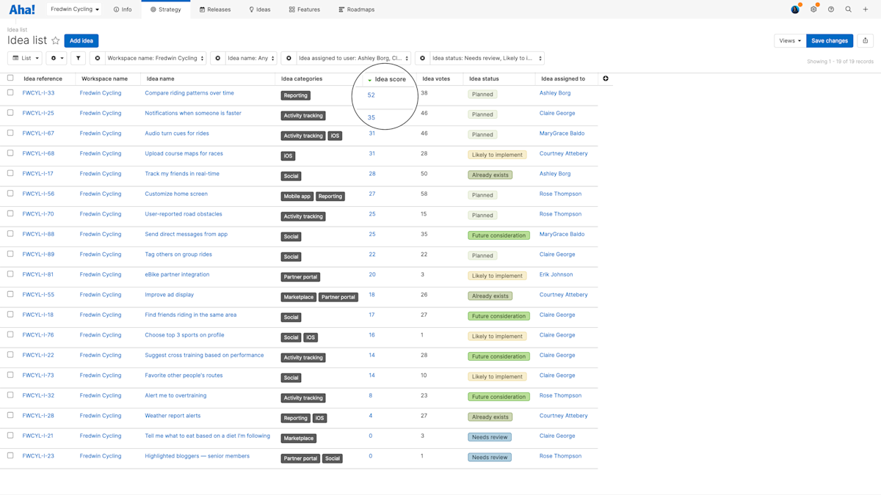Open the export share icon near Save changes

coord(865,42)
